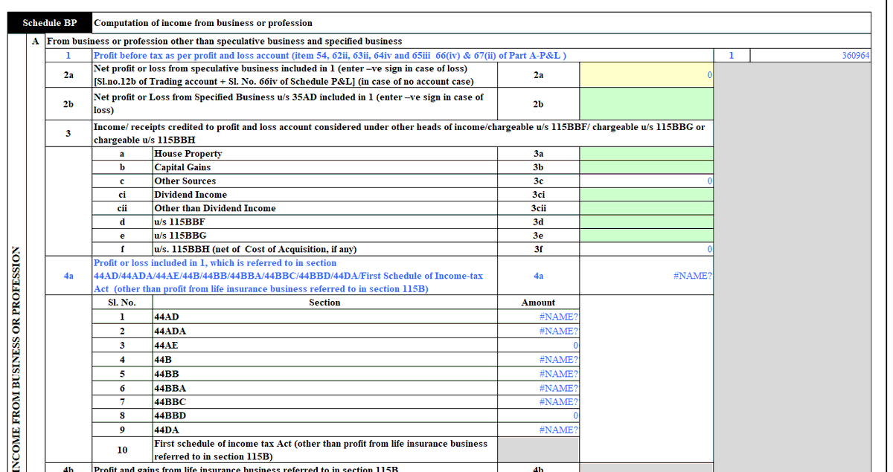The width and height of the screenshot is (893, 472).
Task: Select the 'Other than Dividend Income' label cell
Action: click(x=324, y=208)
